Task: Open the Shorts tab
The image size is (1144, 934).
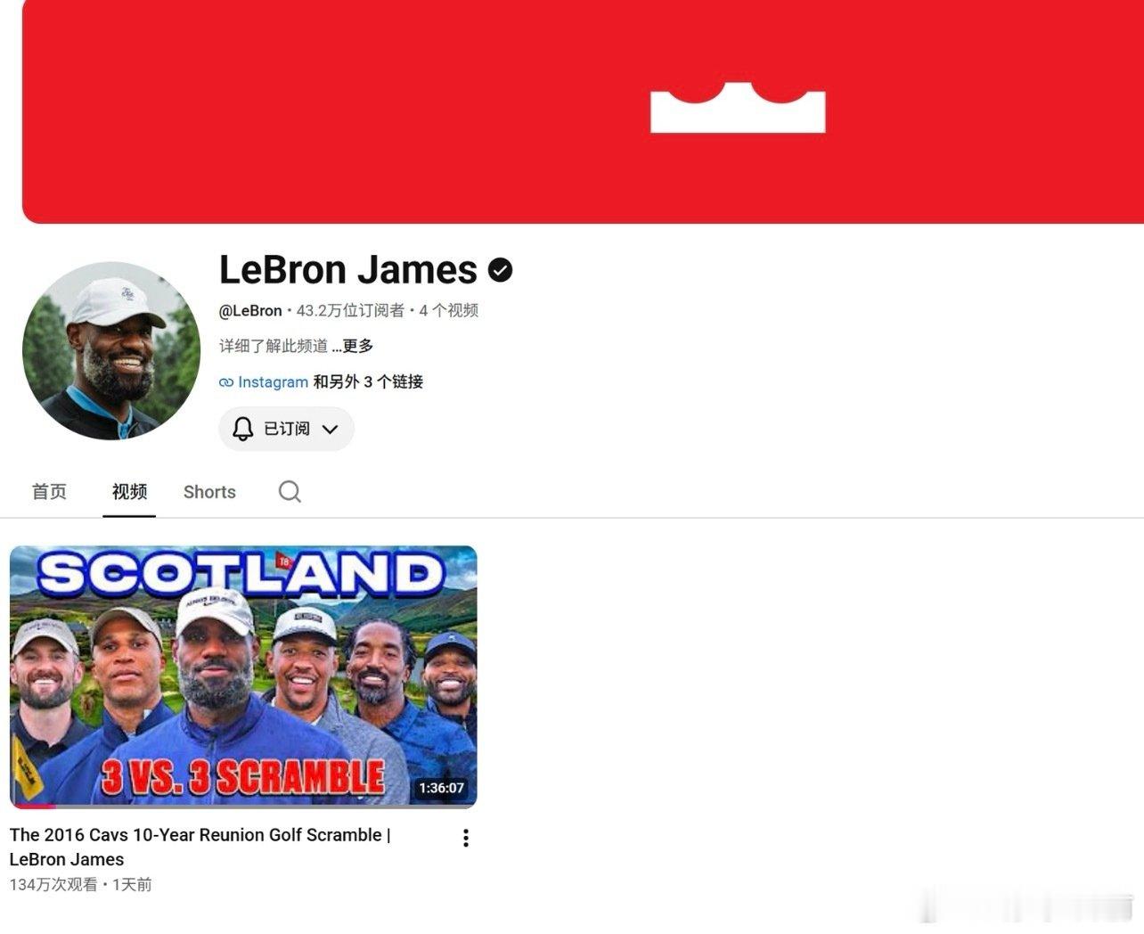Action: tap(209, 492)
